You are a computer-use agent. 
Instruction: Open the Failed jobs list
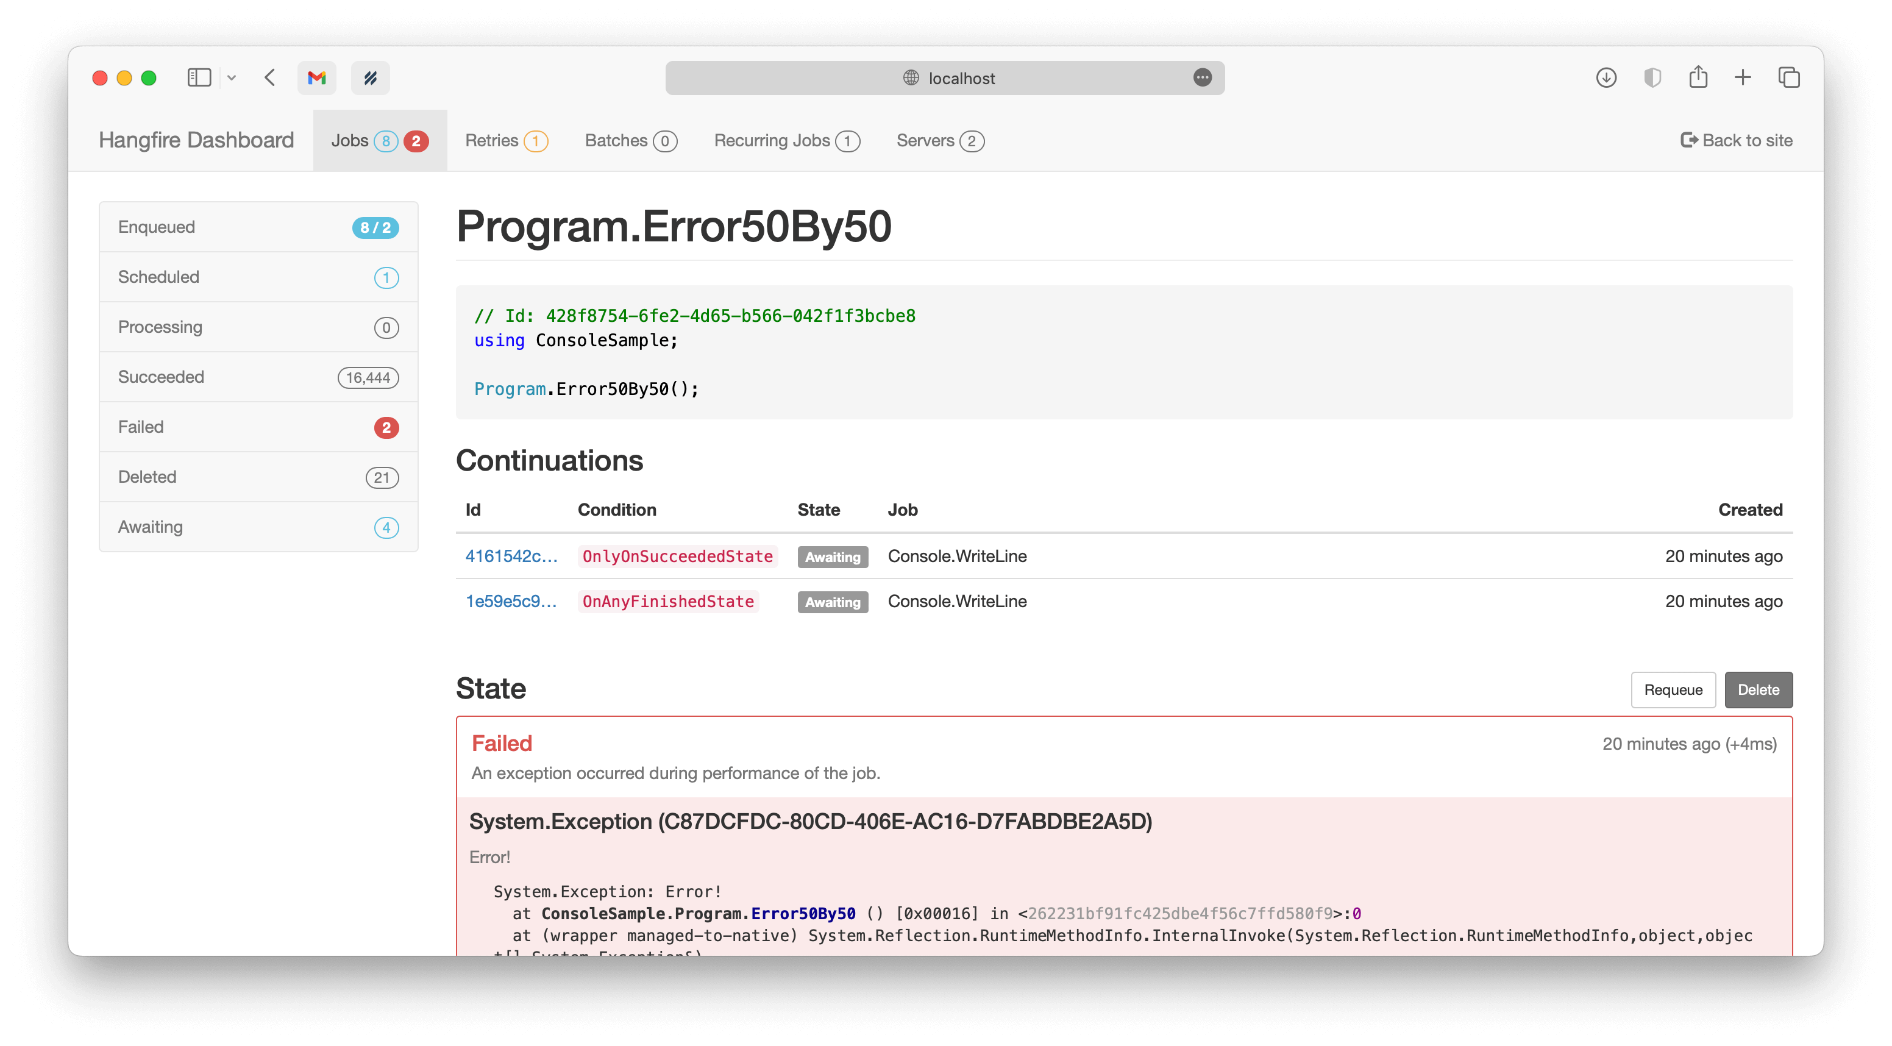pos(258,427)
